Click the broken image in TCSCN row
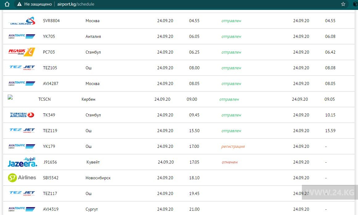The height and width of the screenshot is (215, 358). tap(10, 97)
